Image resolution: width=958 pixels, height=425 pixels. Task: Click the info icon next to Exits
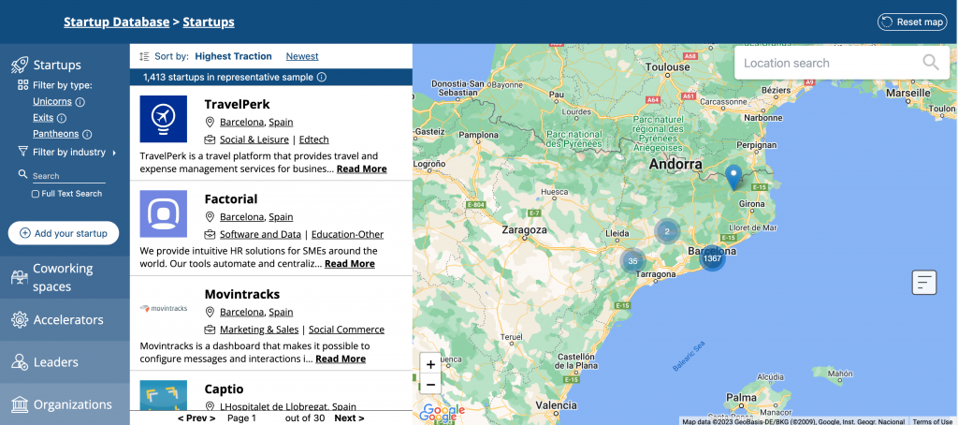(62, 118)
